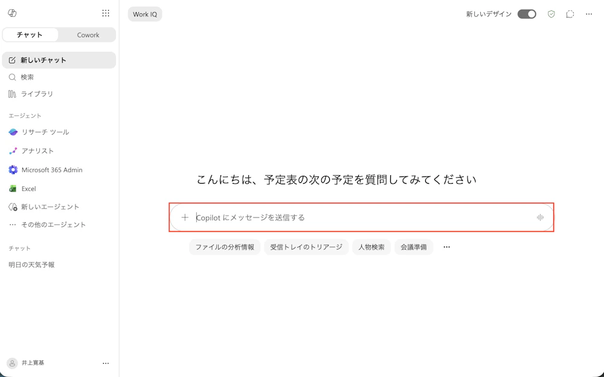Create a 新しいエージェント
The image size is (604, 377).
click(x=59, y=207)
